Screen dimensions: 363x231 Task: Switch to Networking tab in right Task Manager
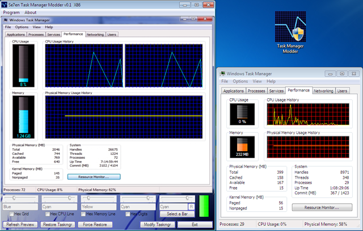click(x=323, y=91)
